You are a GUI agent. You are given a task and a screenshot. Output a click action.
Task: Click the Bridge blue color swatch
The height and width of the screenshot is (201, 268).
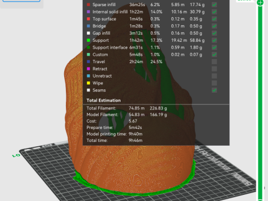pyautogui.click(x=89, y=26)
